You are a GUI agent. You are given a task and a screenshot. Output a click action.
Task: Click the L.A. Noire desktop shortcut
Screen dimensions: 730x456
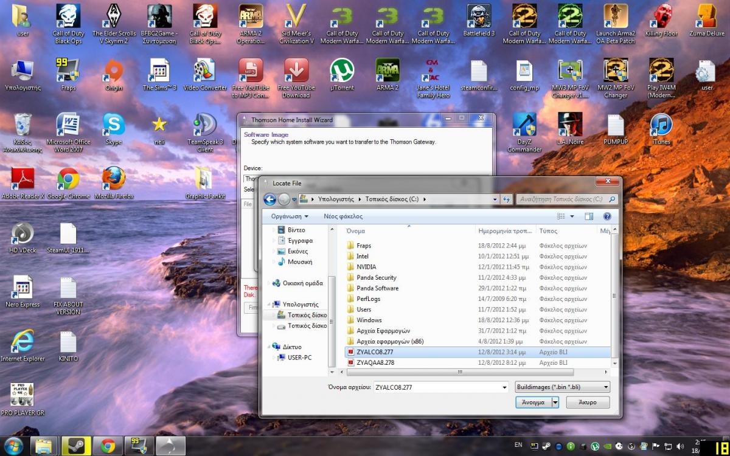pyautogui.click(x=570, y=129)
